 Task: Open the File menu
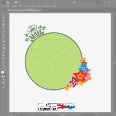coord(3,6)
